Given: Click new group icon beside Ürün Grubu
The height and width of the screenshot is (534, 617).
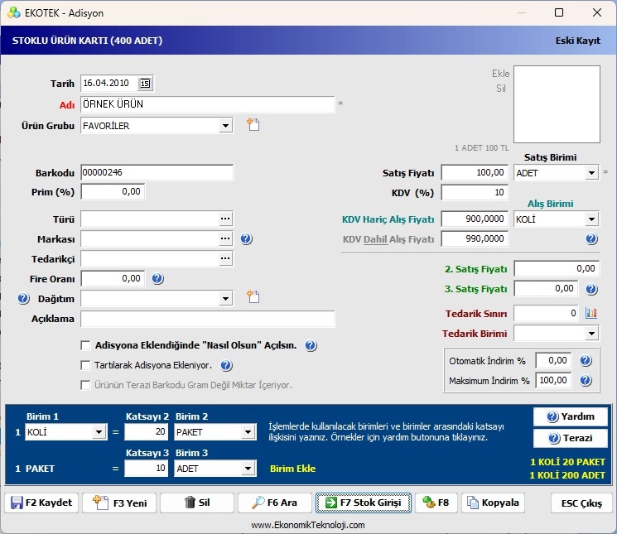Looking at the screenshot, I should pyautogui.click(x=253, y=125).
